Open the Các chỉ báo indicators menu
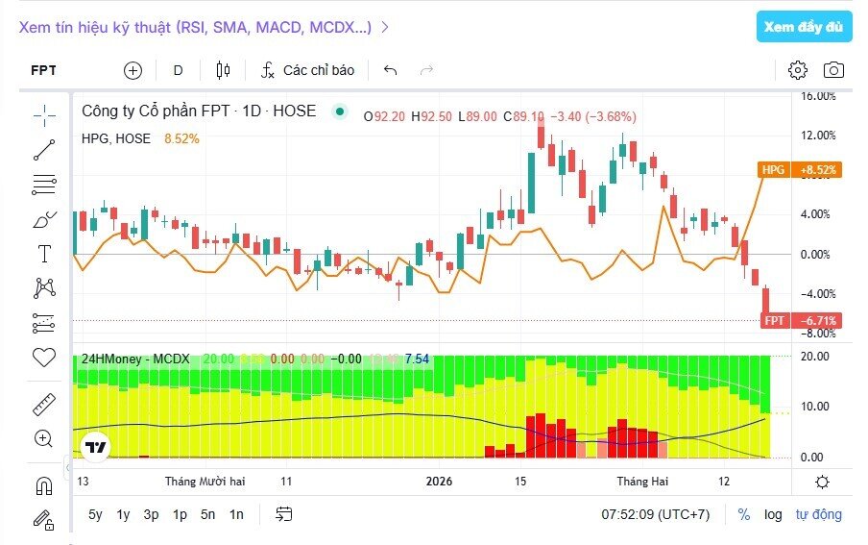This screenshot has width=868, height=545. tap(308, 70)
